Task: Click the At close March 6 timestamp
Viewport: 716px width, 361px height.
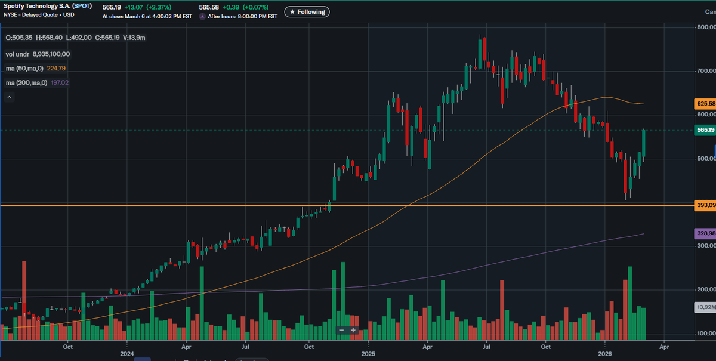Action: click(147, 17)
